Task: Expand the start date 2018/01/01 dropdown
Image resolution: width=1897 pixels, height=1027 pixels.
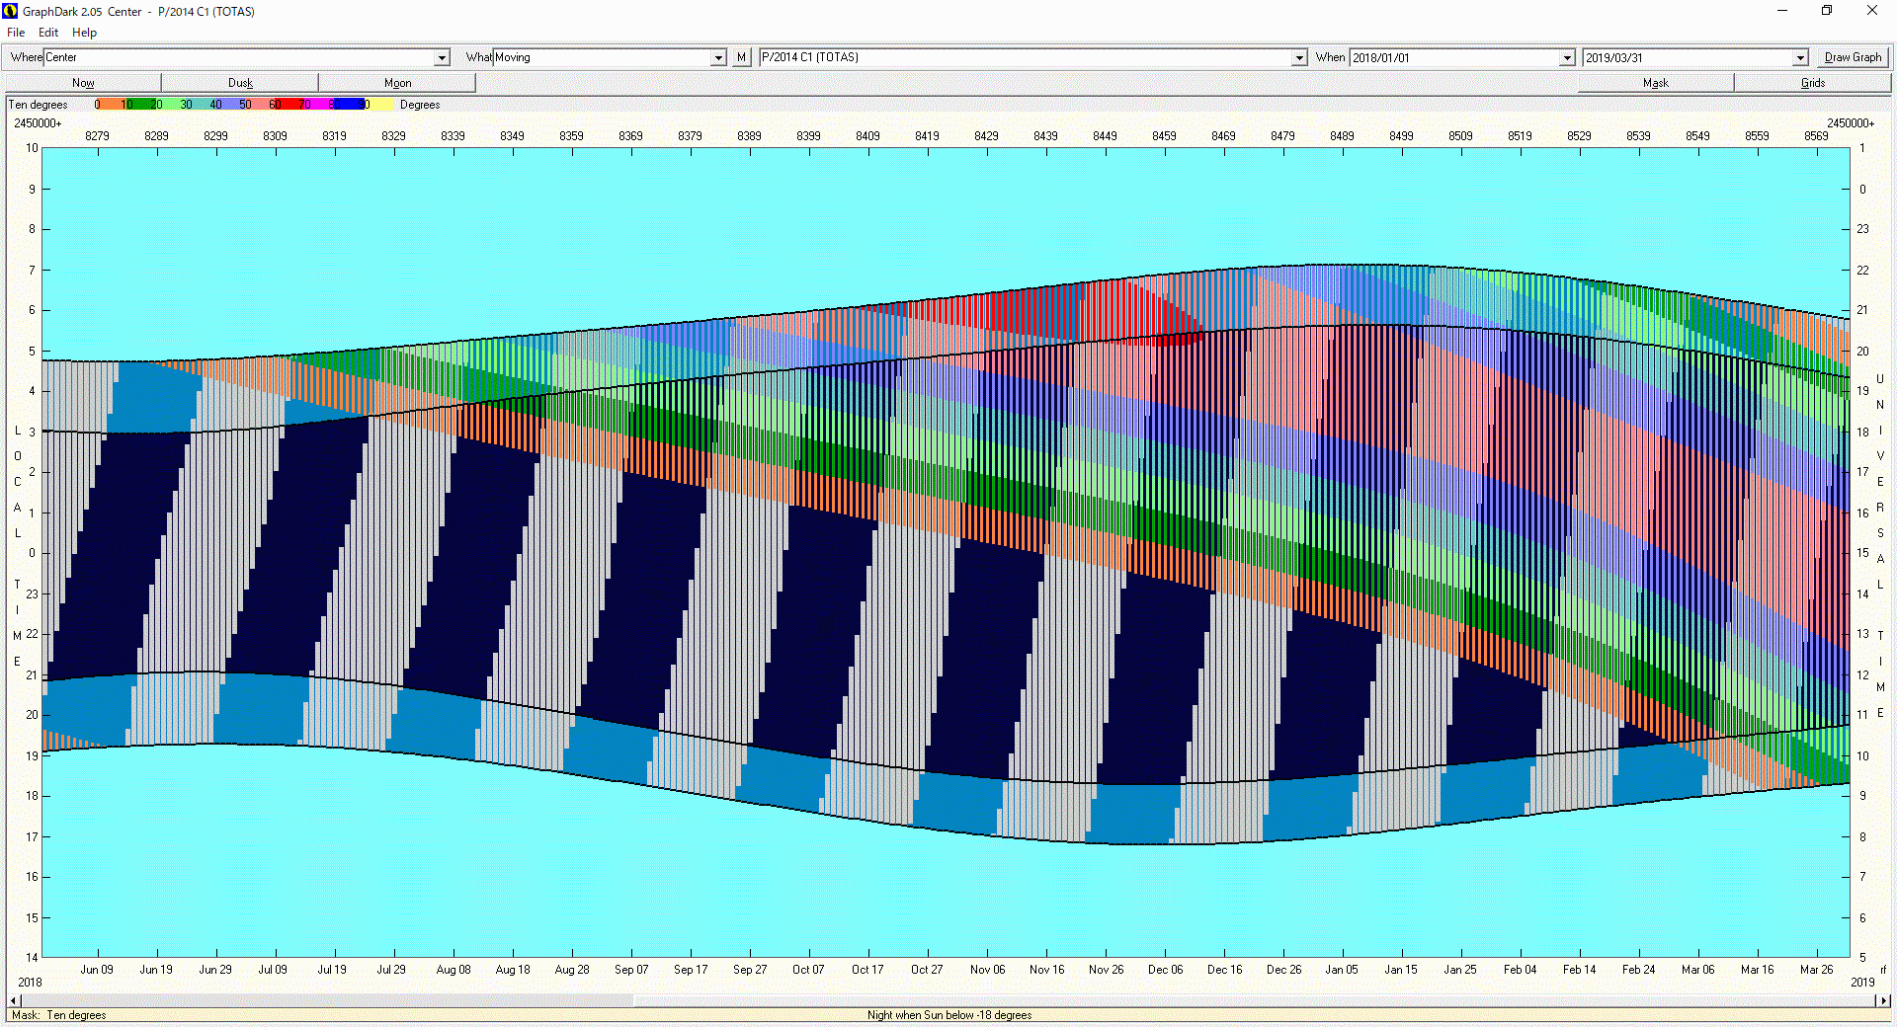Action: [1567, 58]
